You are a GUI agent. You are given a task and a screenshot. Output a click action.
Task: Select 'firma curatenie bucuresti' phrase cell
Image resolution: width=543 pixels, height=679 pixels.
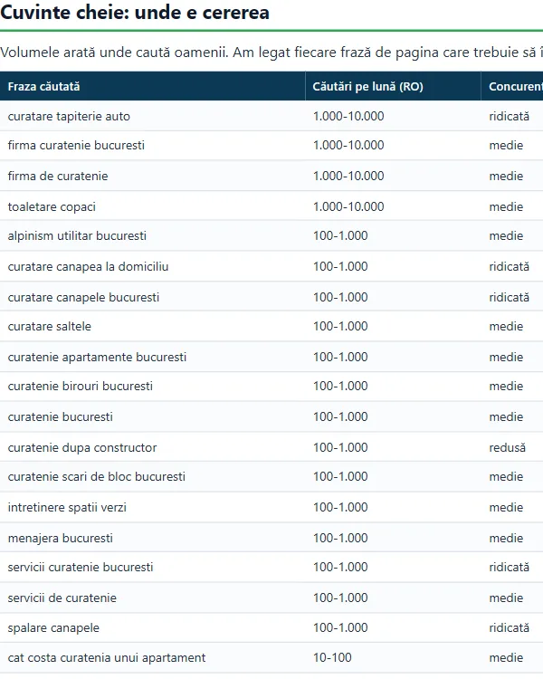[152, 146]
